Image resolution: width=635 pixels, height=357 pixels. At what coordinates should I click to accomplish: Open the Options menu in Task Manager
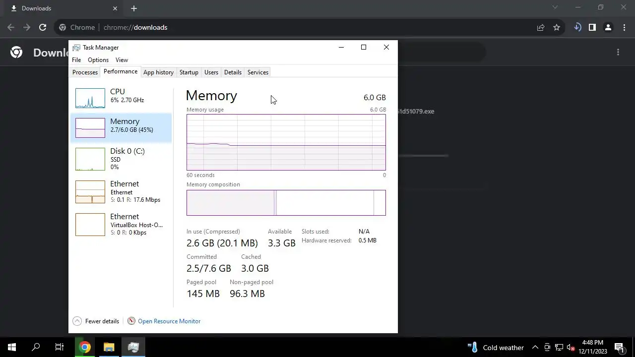click(x=98, y=59)
